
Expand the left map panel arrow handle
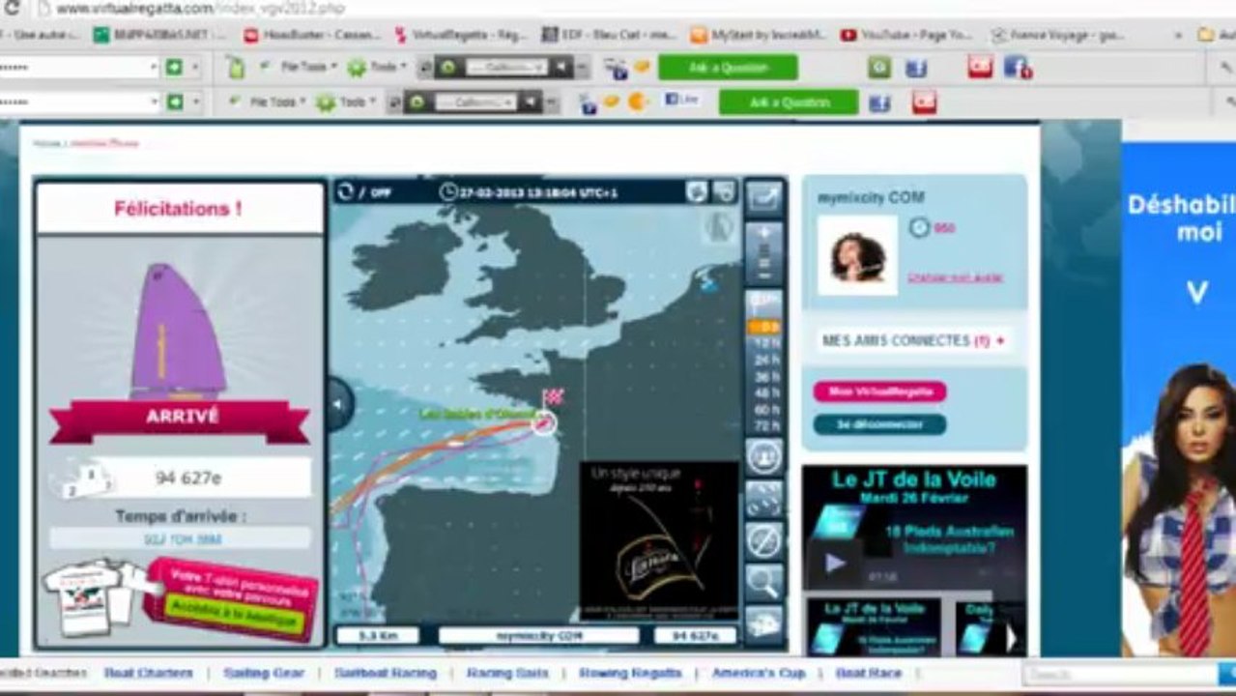(339, 404)
